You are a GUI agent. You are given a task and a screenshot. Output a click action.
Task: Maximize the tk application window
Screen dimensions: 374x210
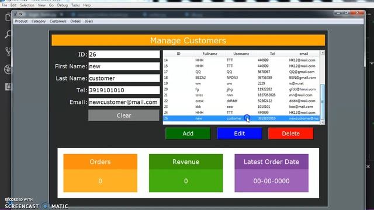click(346, 13)
